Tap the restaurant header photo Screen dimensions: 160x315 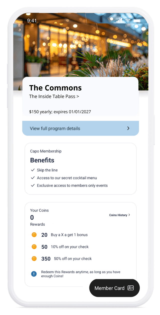point(80,47)
